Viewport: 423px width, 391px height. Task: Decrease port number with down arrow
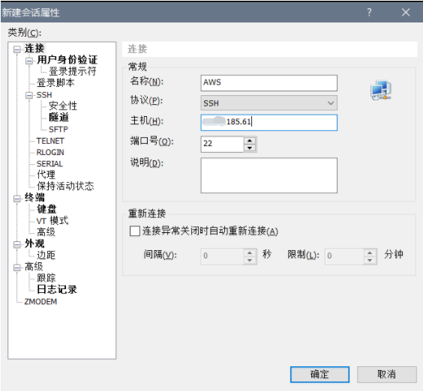coord(250,148)
